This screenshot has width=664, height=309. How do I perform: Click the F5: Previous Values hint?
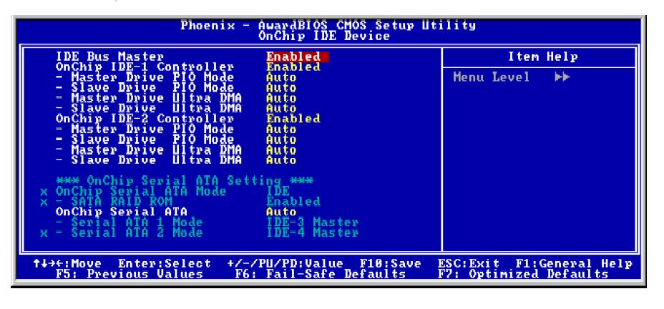(130, 274)
